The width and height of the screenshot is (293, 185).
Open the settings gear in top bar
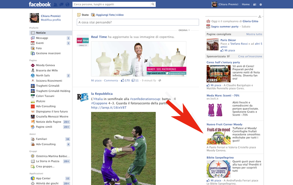(261, 4)
